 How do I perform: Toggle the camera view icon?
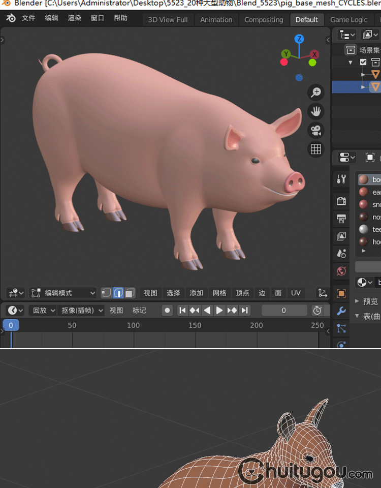(316, 130)
